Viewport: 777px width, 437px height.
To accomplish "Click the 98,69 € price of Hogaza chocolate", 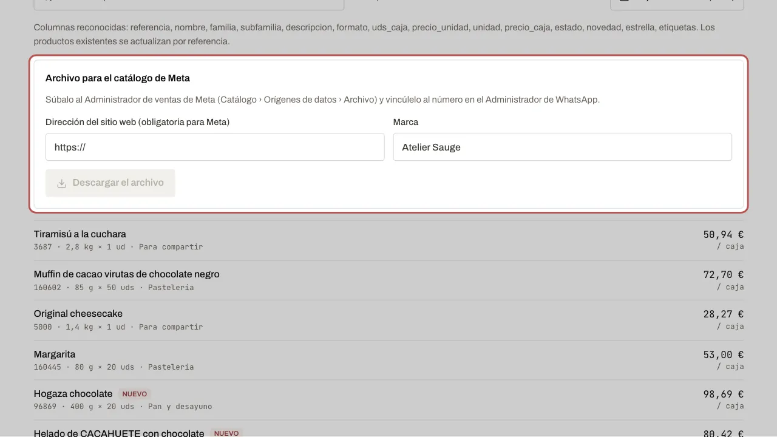I will click(724, 394).
